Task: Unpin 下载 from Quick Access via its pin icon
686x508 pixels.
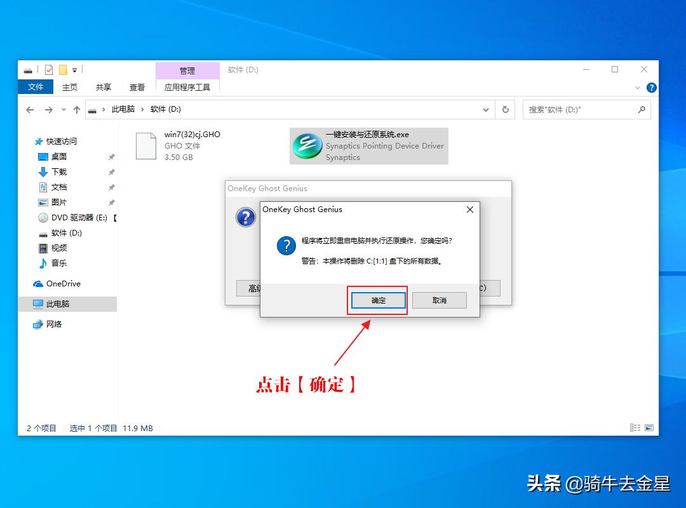Action: (x=111, y=171)
